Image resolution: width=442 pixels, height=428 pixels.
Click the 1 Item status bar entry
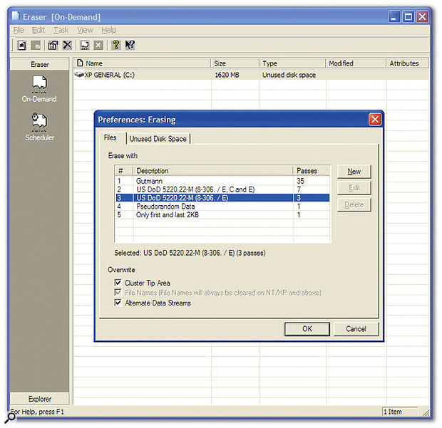coord(400,412)
